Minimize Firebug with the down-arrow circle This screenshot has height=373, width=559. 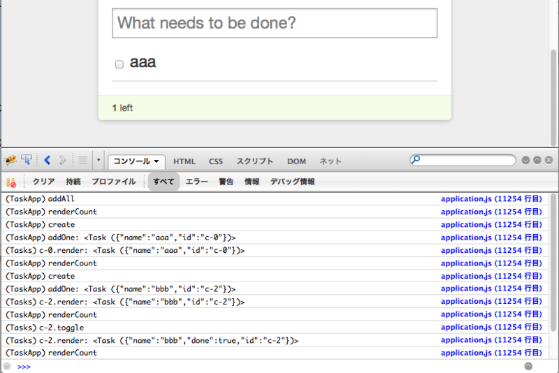(x=525, y=160)
